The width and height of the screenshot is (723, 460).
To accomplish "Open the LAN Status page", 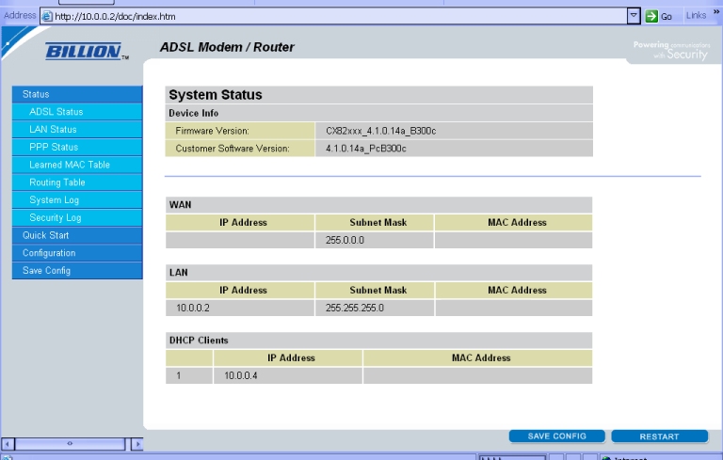I will coord(77,130).
